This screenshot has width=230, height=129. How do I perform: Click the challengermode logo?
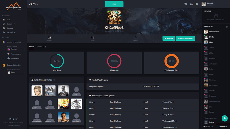tap(13, 6)
